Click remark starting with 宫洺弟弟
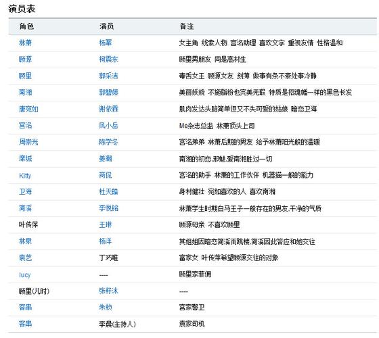Viewport: 379px width, 338px height. [250, 142]
